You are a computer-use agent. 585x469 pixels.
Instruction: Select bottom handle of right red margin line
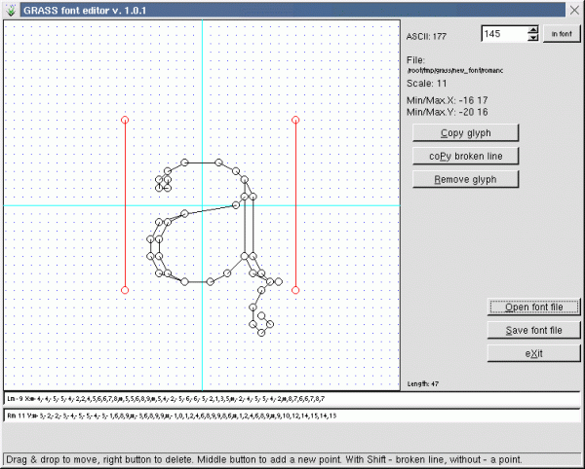(x=295, y=289)
